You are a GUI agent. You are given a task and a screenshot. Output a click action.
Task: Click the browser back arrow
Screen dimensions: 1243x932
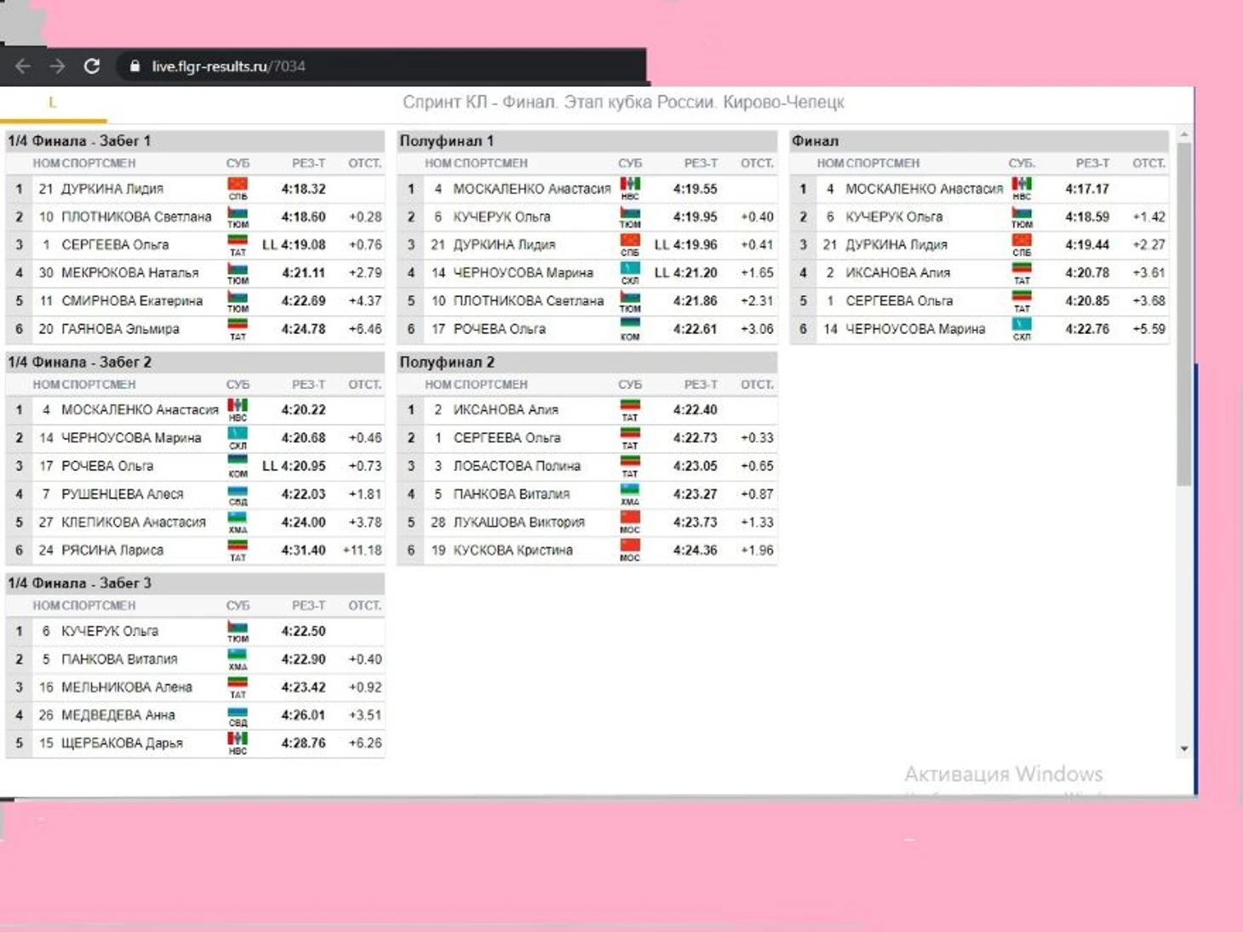pos(23,66)
